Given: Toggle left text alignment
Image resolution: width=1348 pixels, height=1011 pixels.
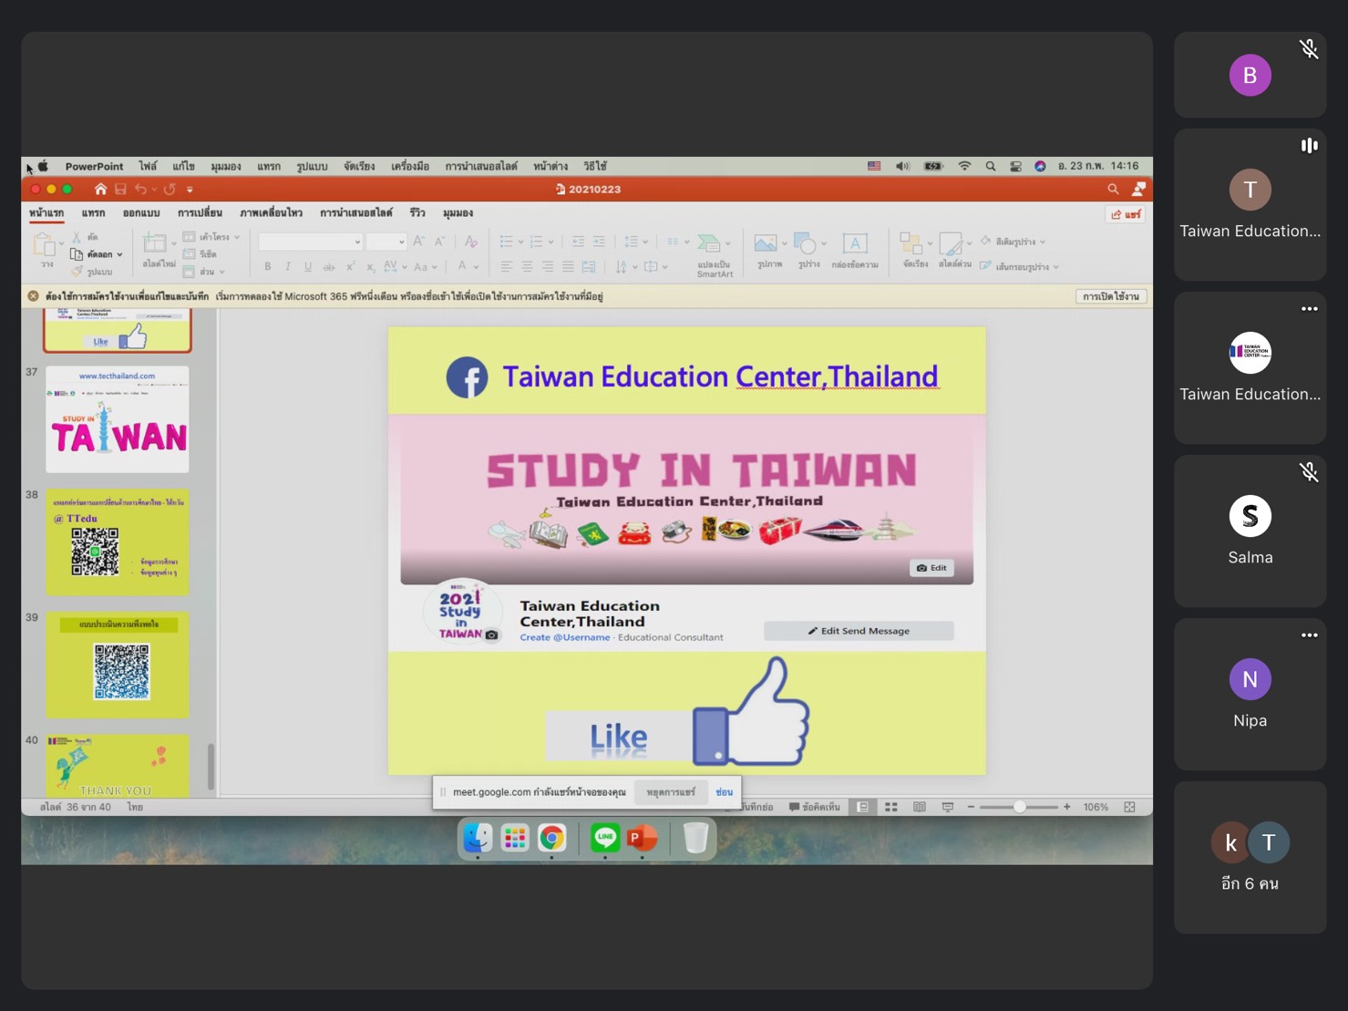Looking at the screenshot, I should pos(506,267).
